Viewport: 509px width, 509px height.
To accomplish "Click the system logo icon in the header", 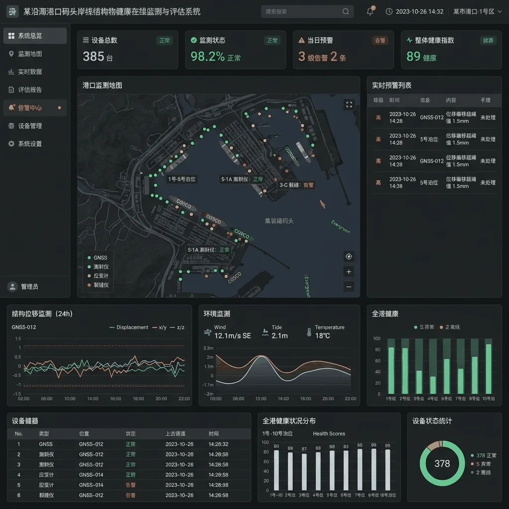I will point(12,12).
